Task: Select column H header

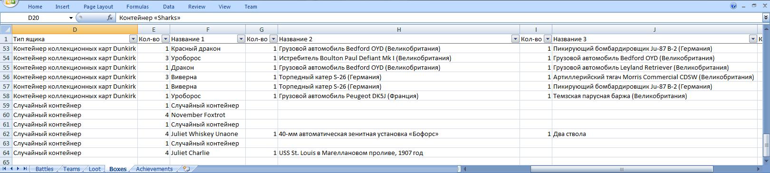Action: (x=399, y=29)
